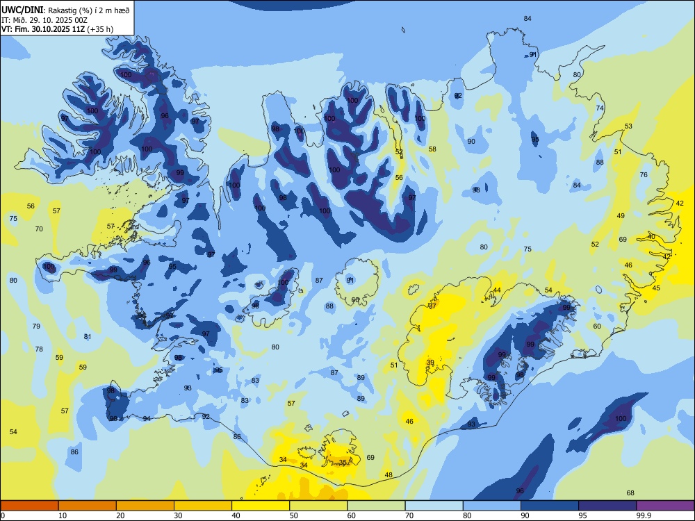The width and height of the screenshot is (695, 521).
Task: Click the "(+35 h)" forecast offset text
Action: click(100, 29)
